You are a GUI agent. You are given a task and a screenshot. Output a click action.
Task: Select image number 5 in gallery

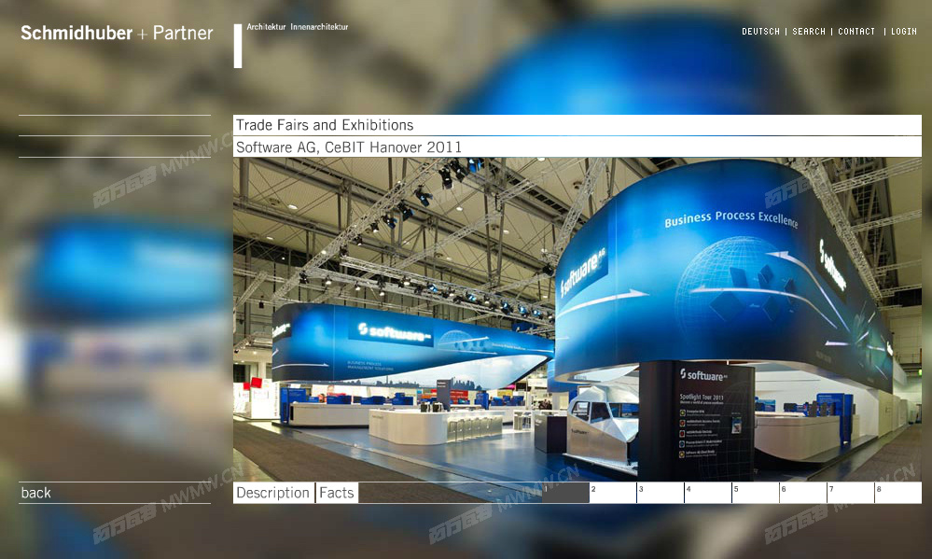click(x=756, y=493)
